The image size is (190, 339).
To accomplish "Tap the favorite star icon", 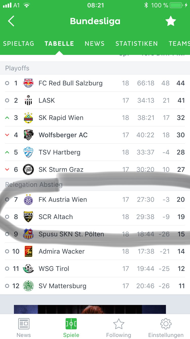I will (x=170, y=21).
